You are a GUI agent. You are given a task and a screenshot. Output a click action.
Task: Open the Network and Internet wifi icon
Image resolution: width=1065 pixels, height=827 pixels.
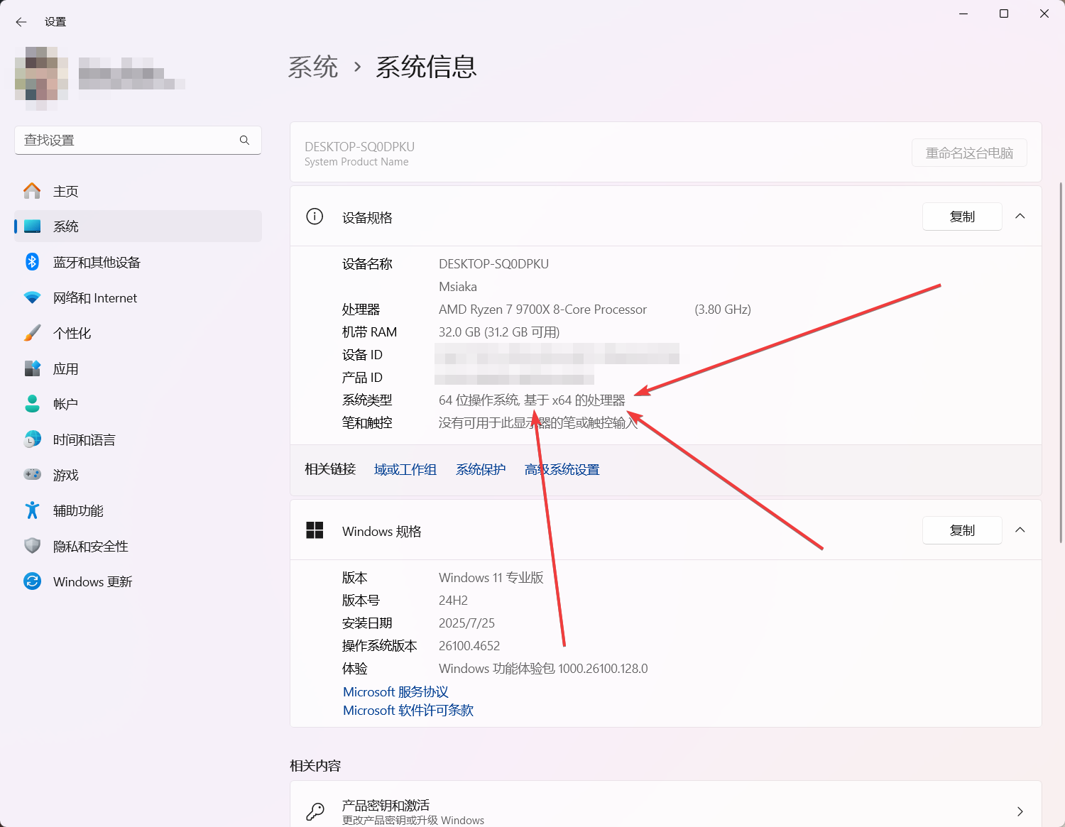(x=32, y=298)
